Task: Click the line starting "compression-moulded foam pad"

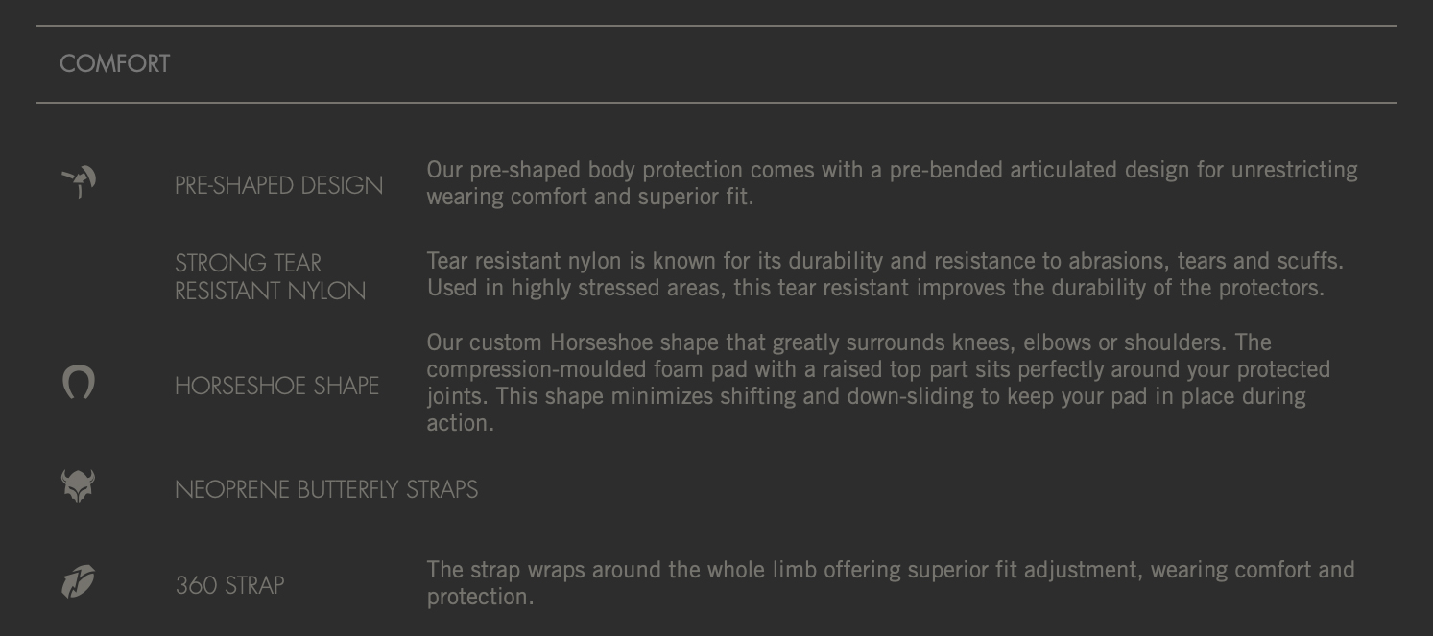Action: [878, 369]
